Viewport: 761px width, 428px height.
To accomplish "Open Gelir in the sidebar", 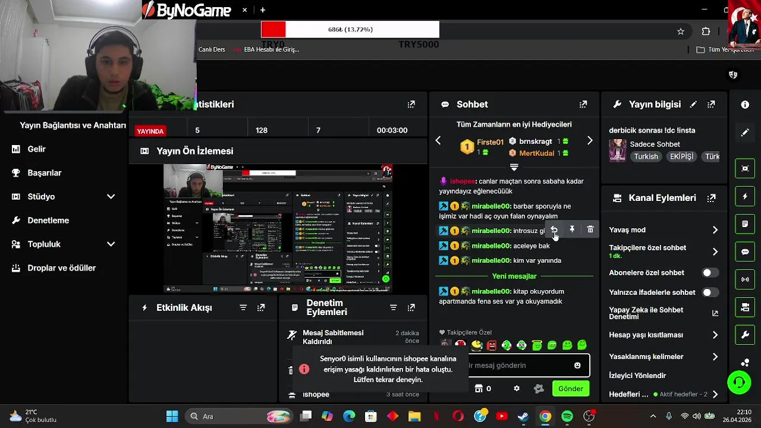I will pos(36,149).
